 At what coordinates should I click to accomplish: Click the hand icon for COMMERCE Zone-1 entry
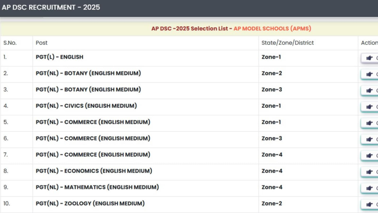[369, 123]
